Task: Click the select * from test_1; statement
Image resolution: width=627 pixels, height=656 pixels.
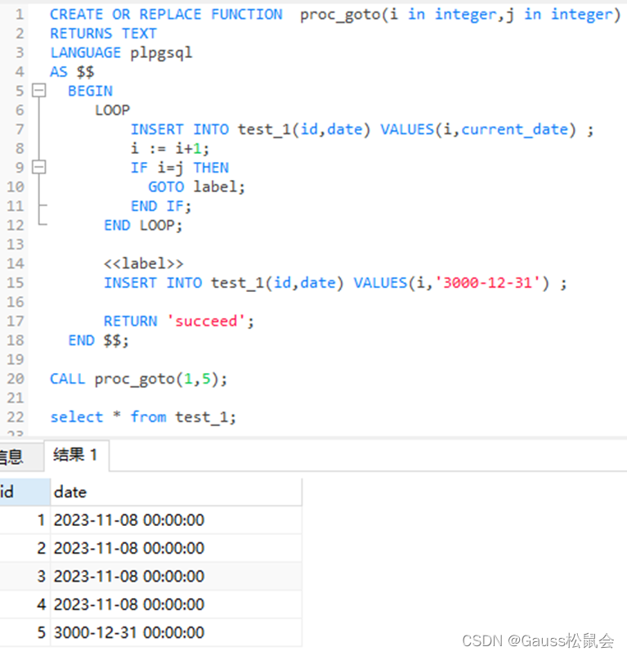Action: pos(143,417)
